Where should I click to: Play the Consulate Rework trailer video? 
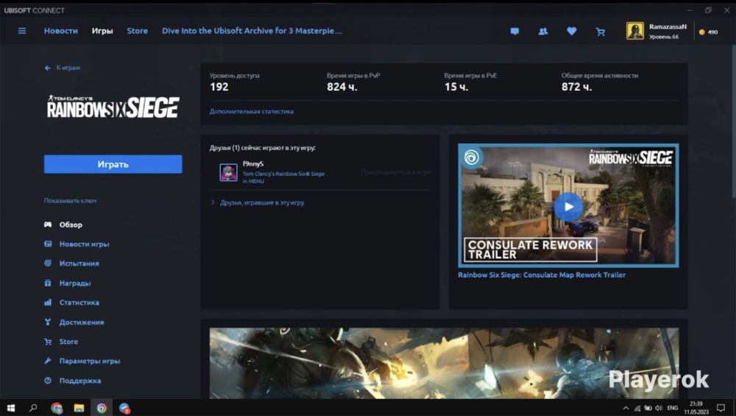[x=568, y=207]
